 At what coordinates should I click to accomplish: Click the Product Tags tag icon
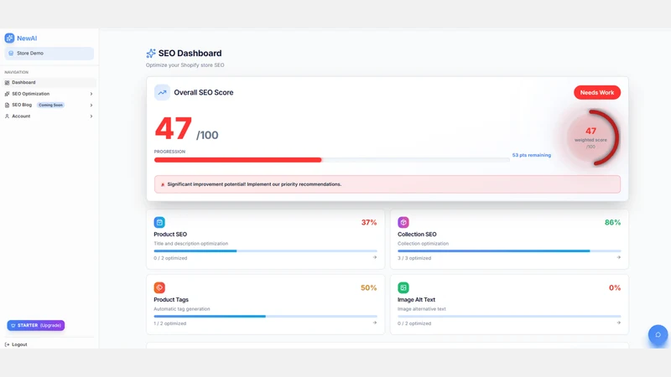coord(159,287)
